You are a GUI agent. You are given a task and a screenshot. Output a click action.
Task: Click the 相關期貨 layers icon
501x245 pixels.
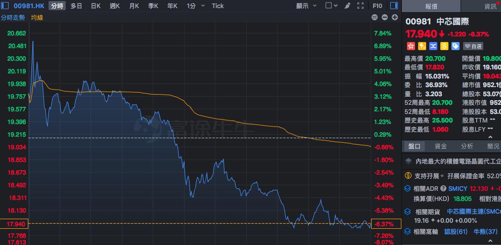(407, 212)
